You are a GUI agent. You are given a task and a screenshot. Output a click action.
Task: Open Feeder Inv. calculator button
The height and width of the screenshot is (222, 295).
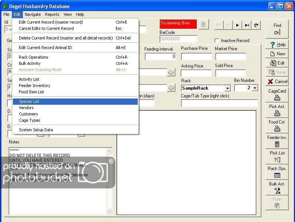point(277,141)
